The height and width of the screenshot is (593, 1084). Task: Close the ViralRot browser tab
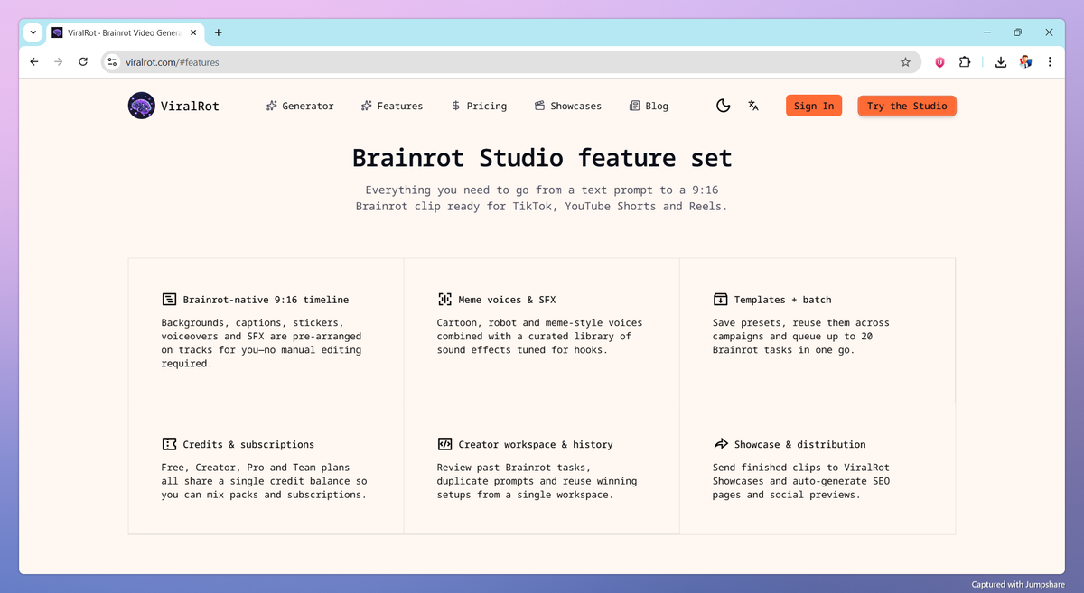click(193, 32)
